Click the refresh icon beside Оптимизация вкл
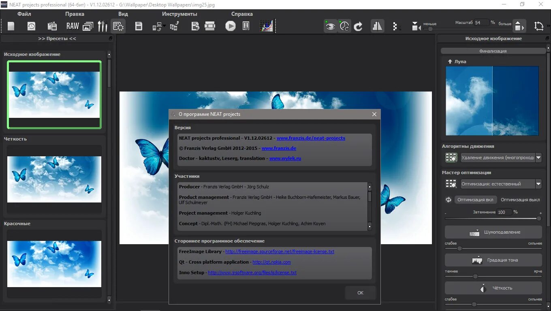The height and width of the screenshot is (311, 551). (x=448, y=200)
